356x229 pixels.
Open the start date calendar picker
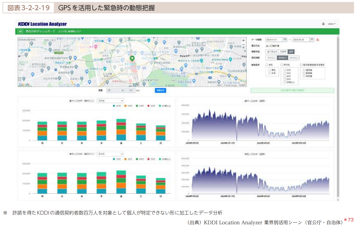point(285,40)
